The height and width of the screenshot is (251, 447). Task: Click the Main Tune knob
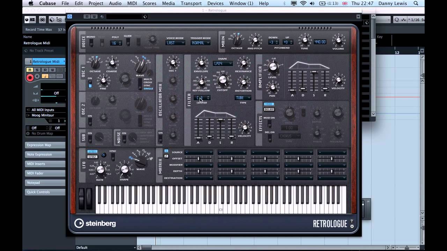coord(305,40)
